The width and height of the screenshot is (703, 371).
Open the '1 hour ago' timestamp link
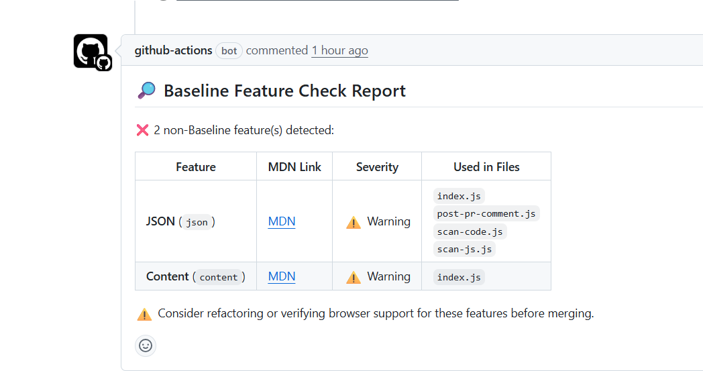(x=340, y=51)
